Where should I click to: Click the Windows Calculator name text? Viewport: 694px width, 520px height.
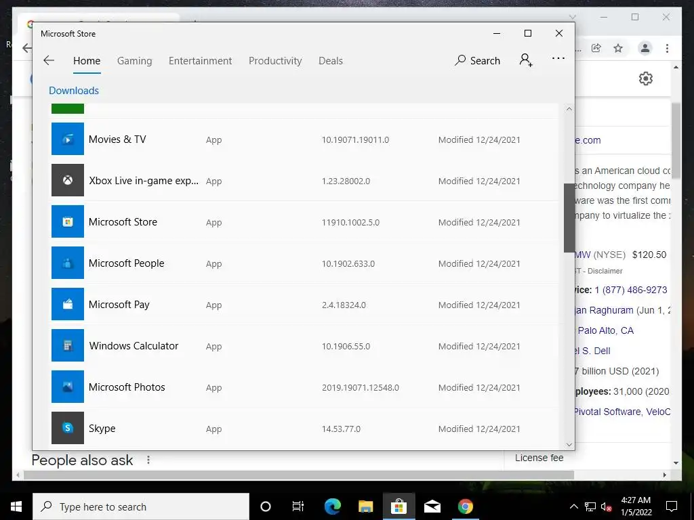134,346
